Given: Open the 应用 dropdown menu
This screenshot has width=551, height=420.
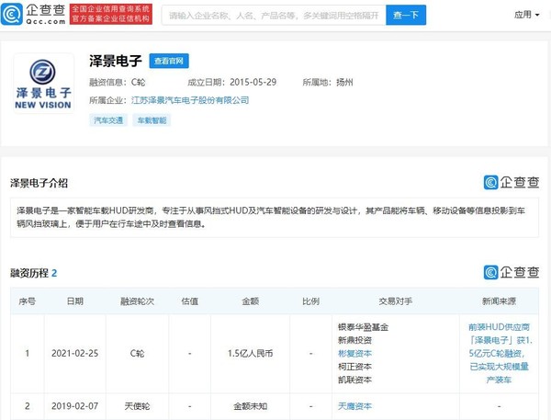Looking at the screenshot, I should [x=526, y=15].
